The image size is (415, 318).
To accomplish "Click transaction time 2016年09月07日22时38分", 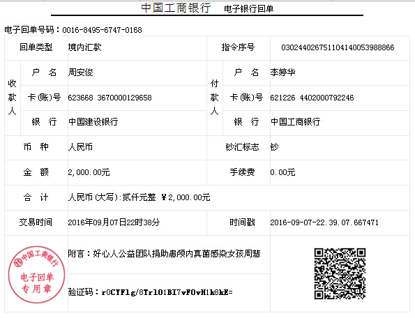I will click(x=114, y=222).
